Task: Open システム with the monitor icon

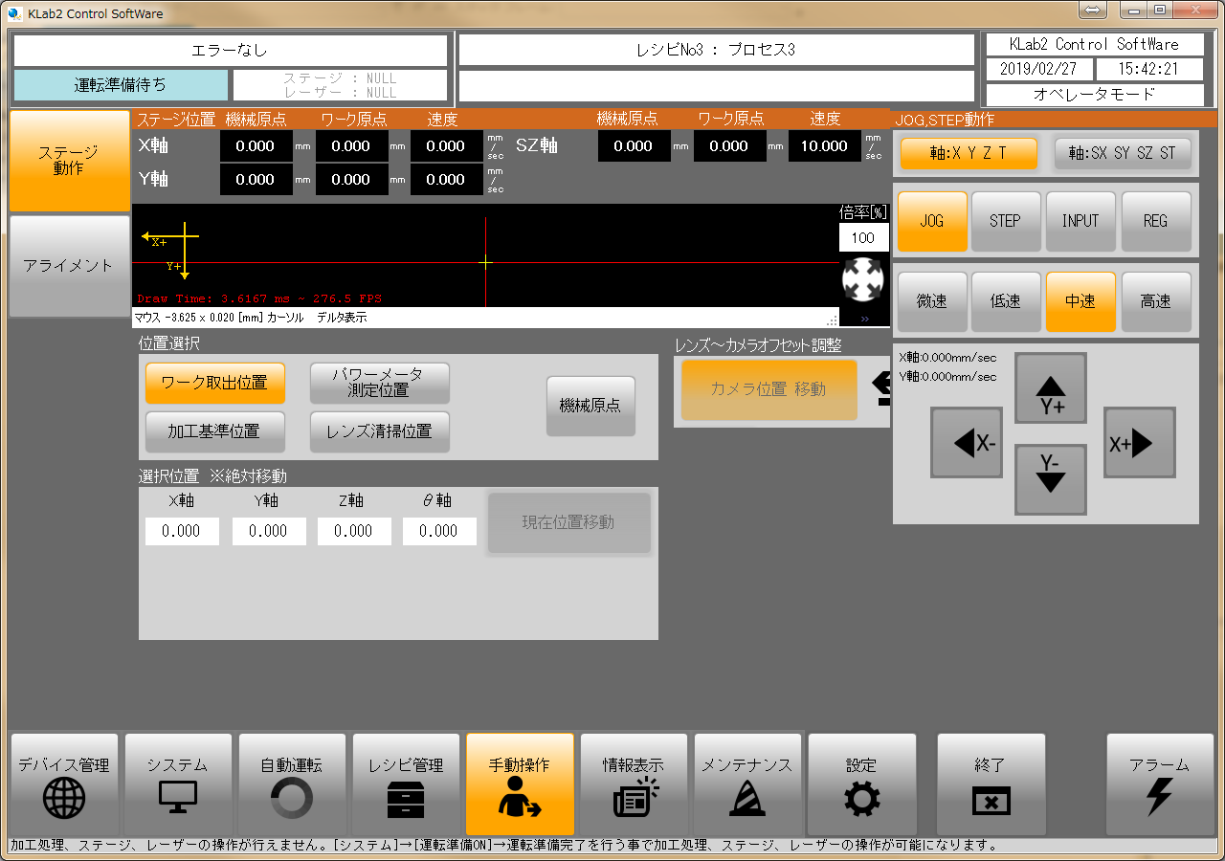Action: point(178,784)
